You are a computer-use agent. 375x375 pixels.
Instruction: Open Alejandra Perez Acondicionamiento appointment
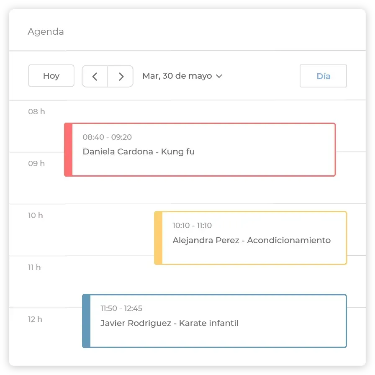[x=250, y=238]
